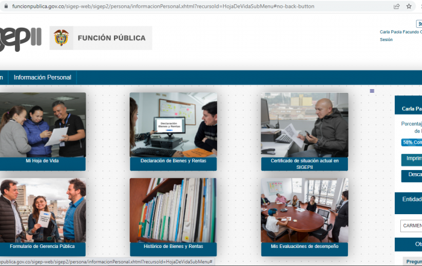
Task: Click the Preguntas item at sidebar bottom
Action: pos(412,261)
